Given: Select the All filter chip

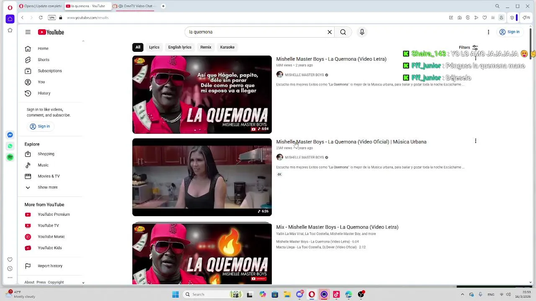Looking at the screenshot, I should pos(138,47).
